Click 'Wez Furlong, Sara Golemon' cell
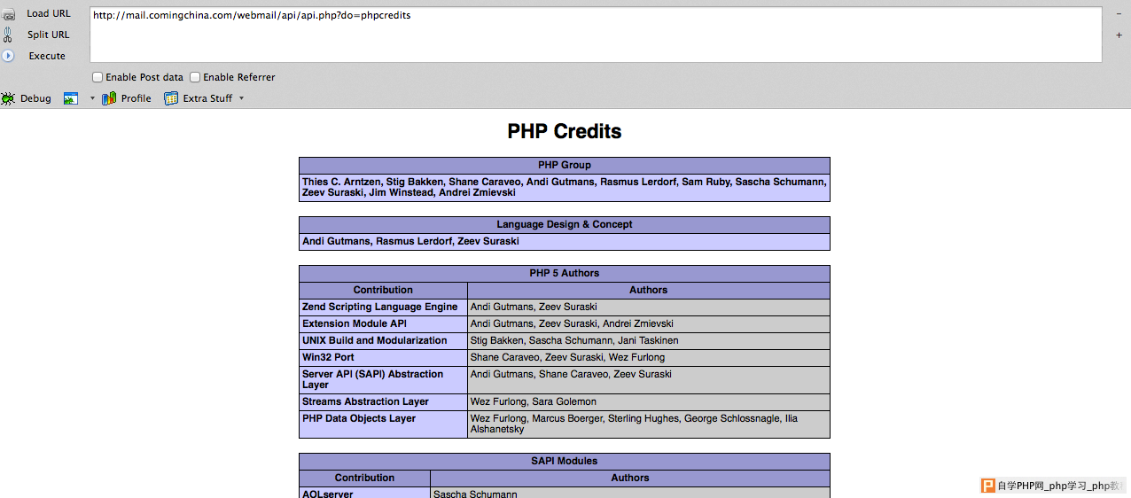This screenshot has height=498, width=1131. [x=649, y=402]
